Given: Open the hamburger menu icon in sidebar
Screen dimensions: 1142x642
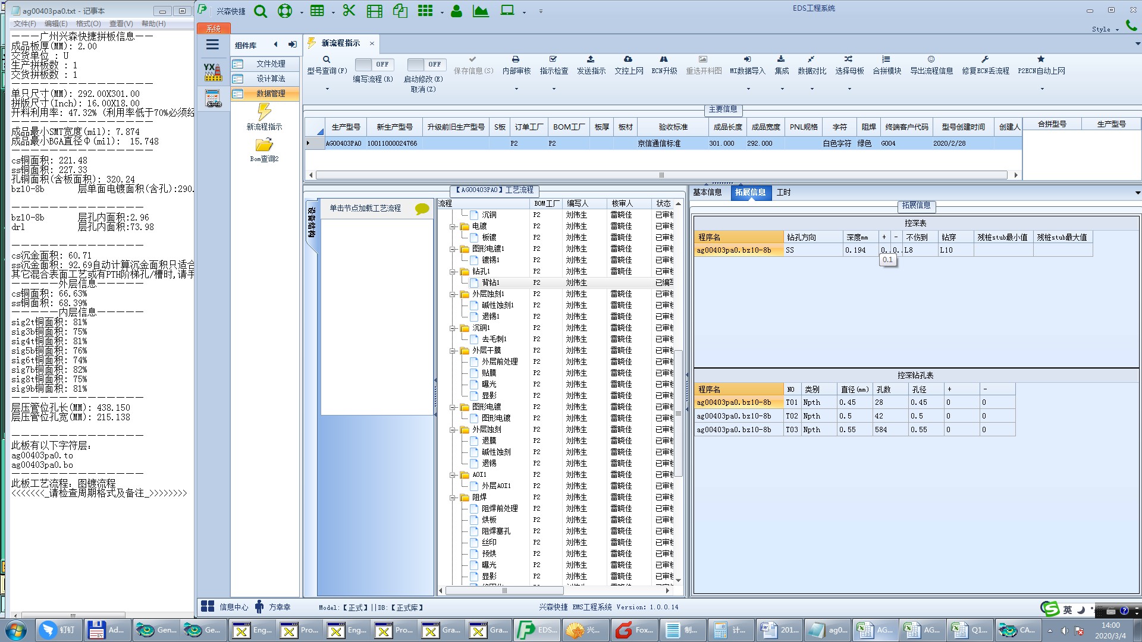Looking at the screenshot, I should click(x=212, y=45).
